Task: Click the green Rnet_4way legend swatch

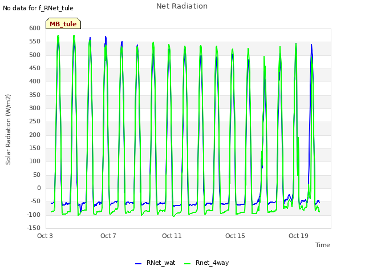Action: 187,264
